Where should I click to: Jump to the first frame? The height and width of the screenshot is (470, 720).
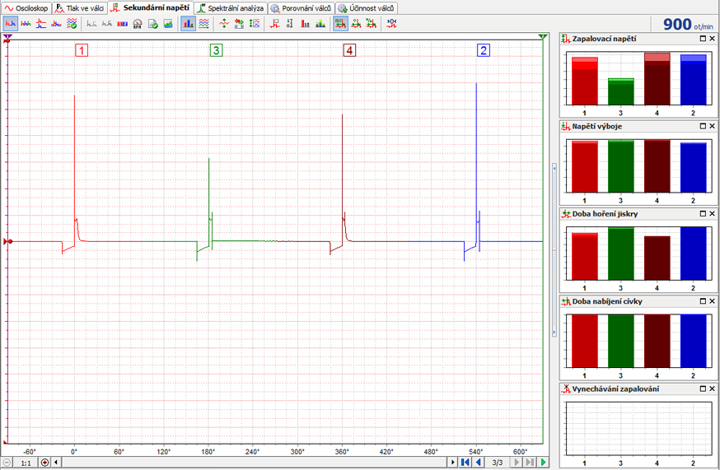465,463
